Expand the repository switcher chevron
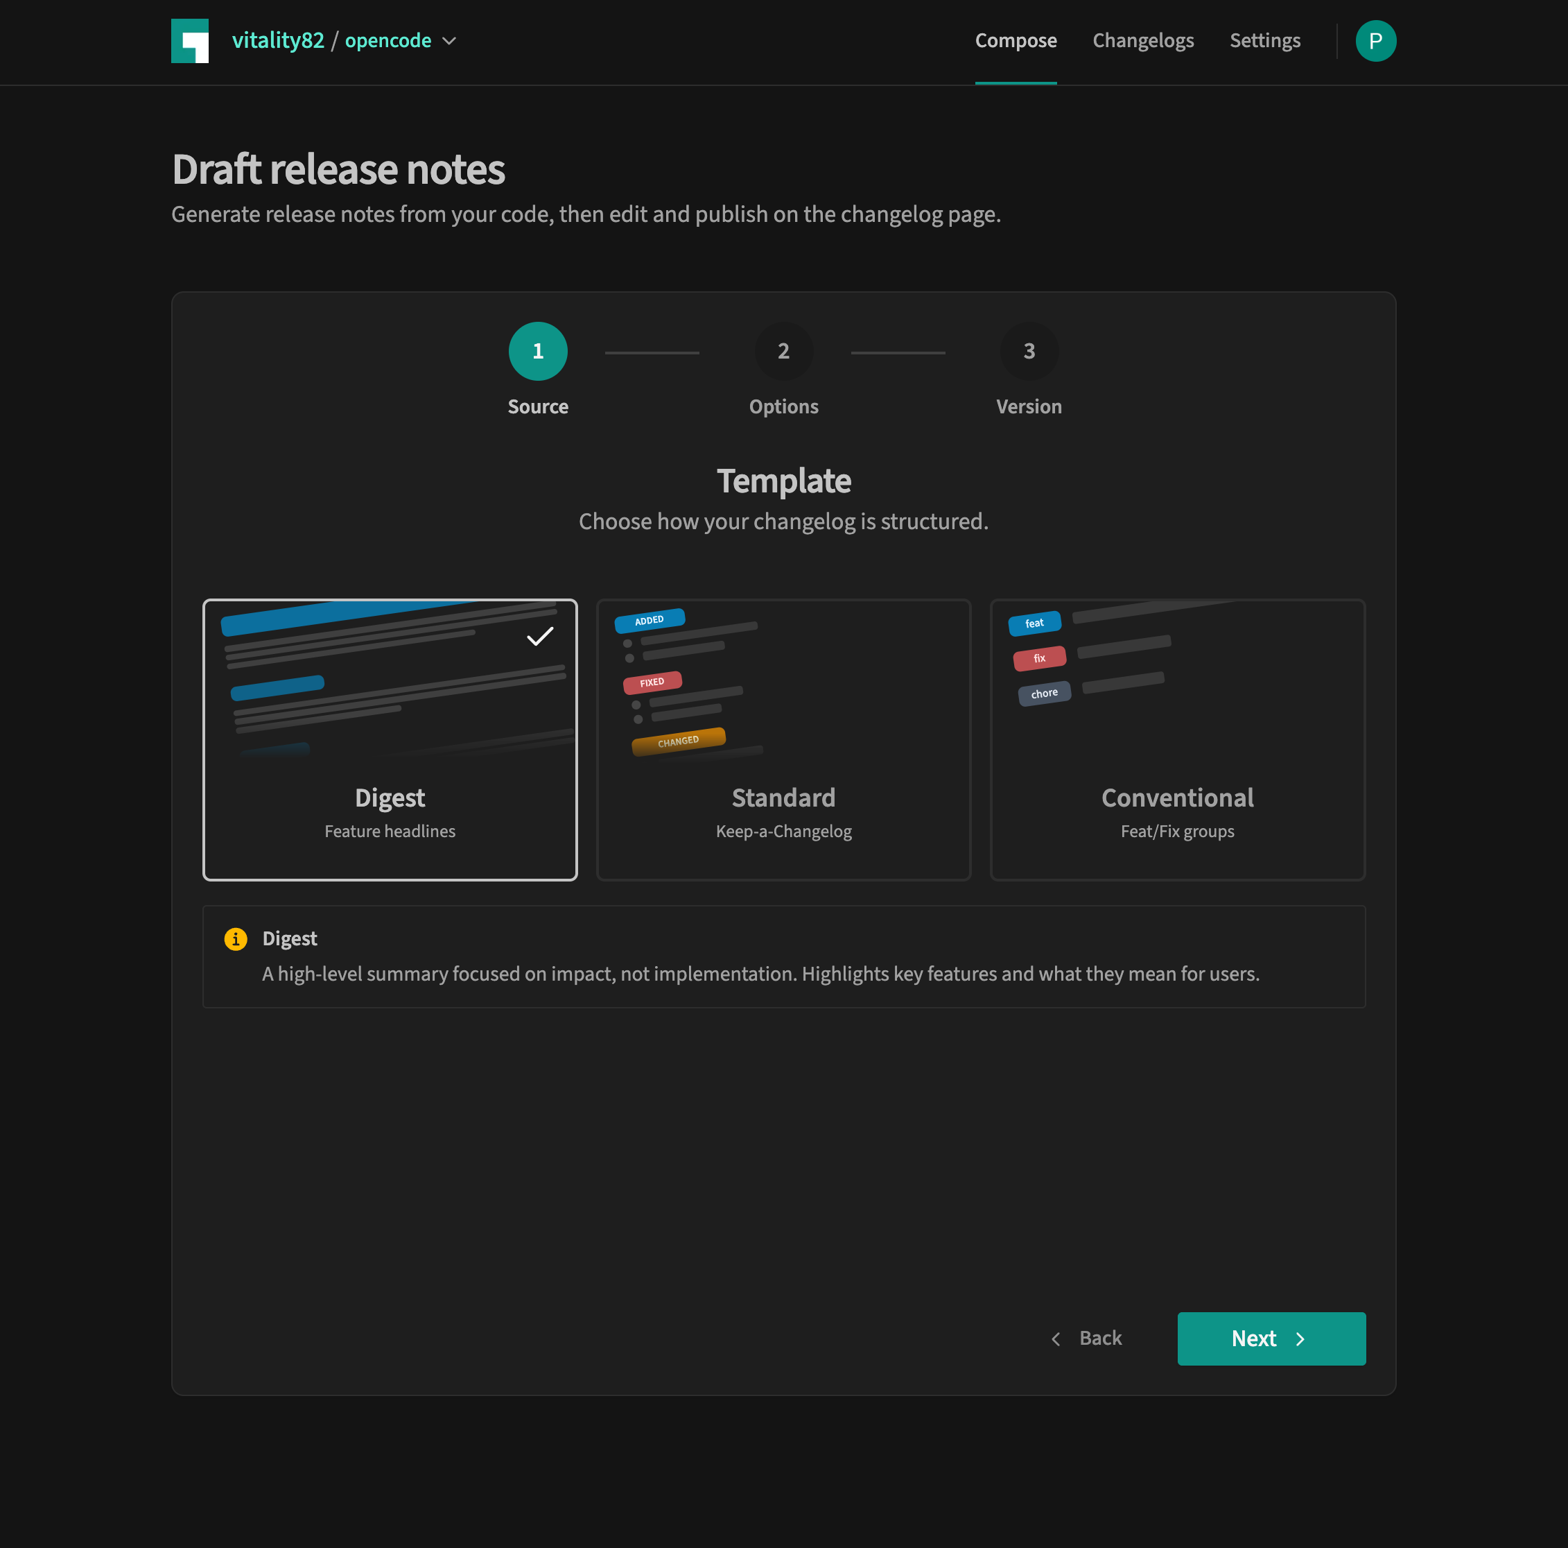 [x=448, y=41]
